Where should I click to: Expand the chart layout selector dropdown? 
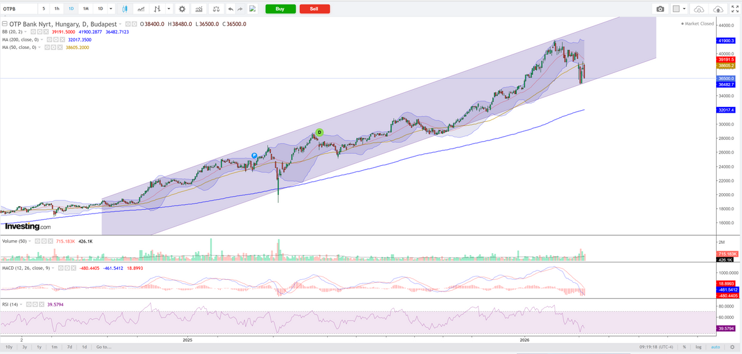coord(684,9)
